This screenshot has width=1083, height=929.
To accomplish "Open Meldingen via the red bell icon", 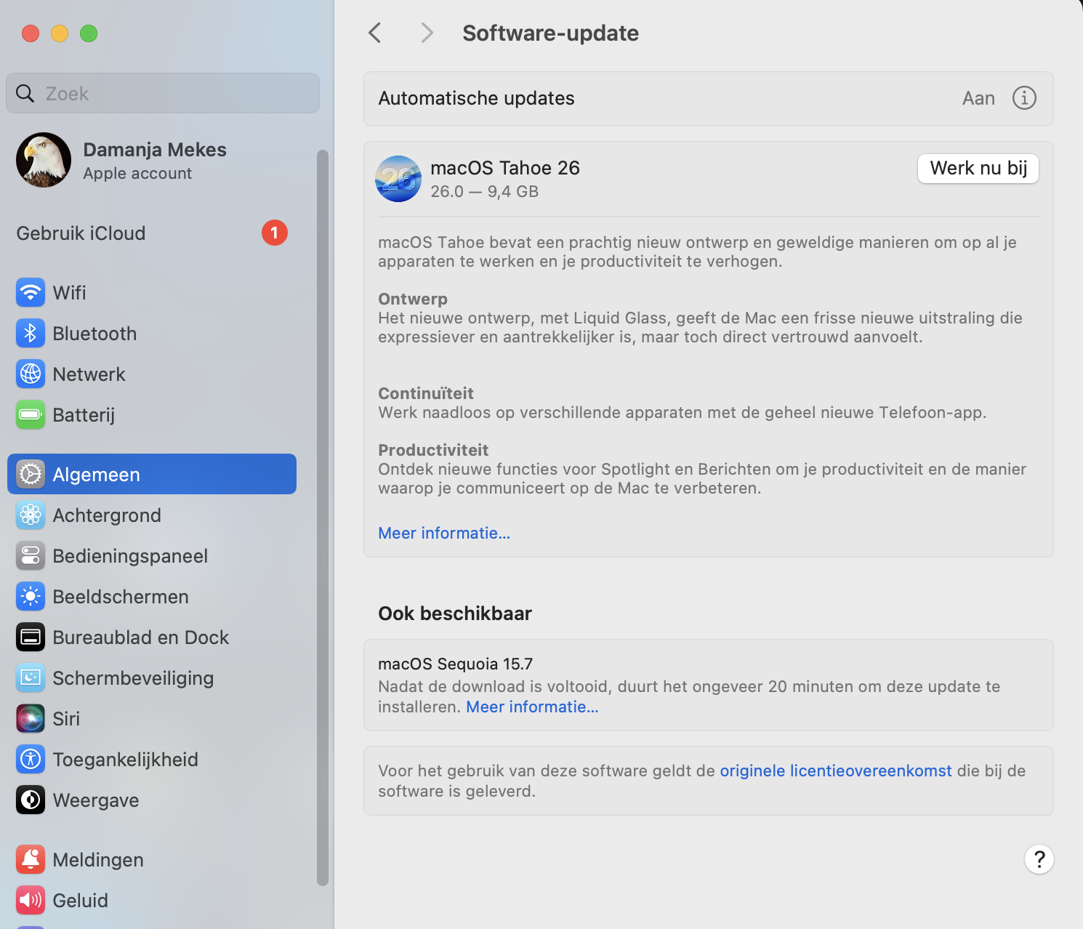I will tap(30, 859).
